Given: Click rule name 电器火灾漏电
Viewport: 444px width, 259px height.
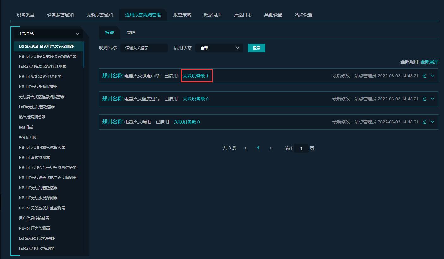Looking at the screenshot, I should 138,122.
